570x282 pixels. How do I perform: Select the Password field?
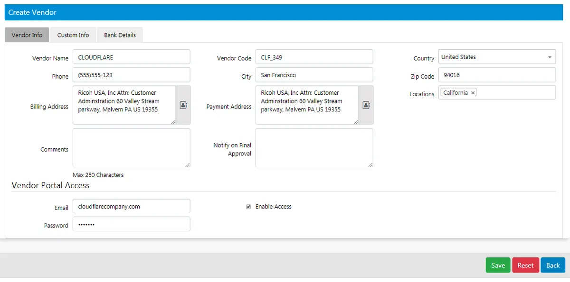(132, 224)
